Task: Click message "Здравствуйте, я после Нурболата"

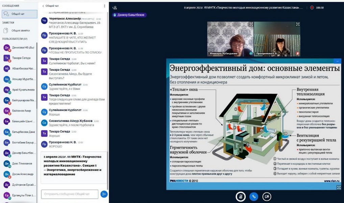Action: point(71,125)
